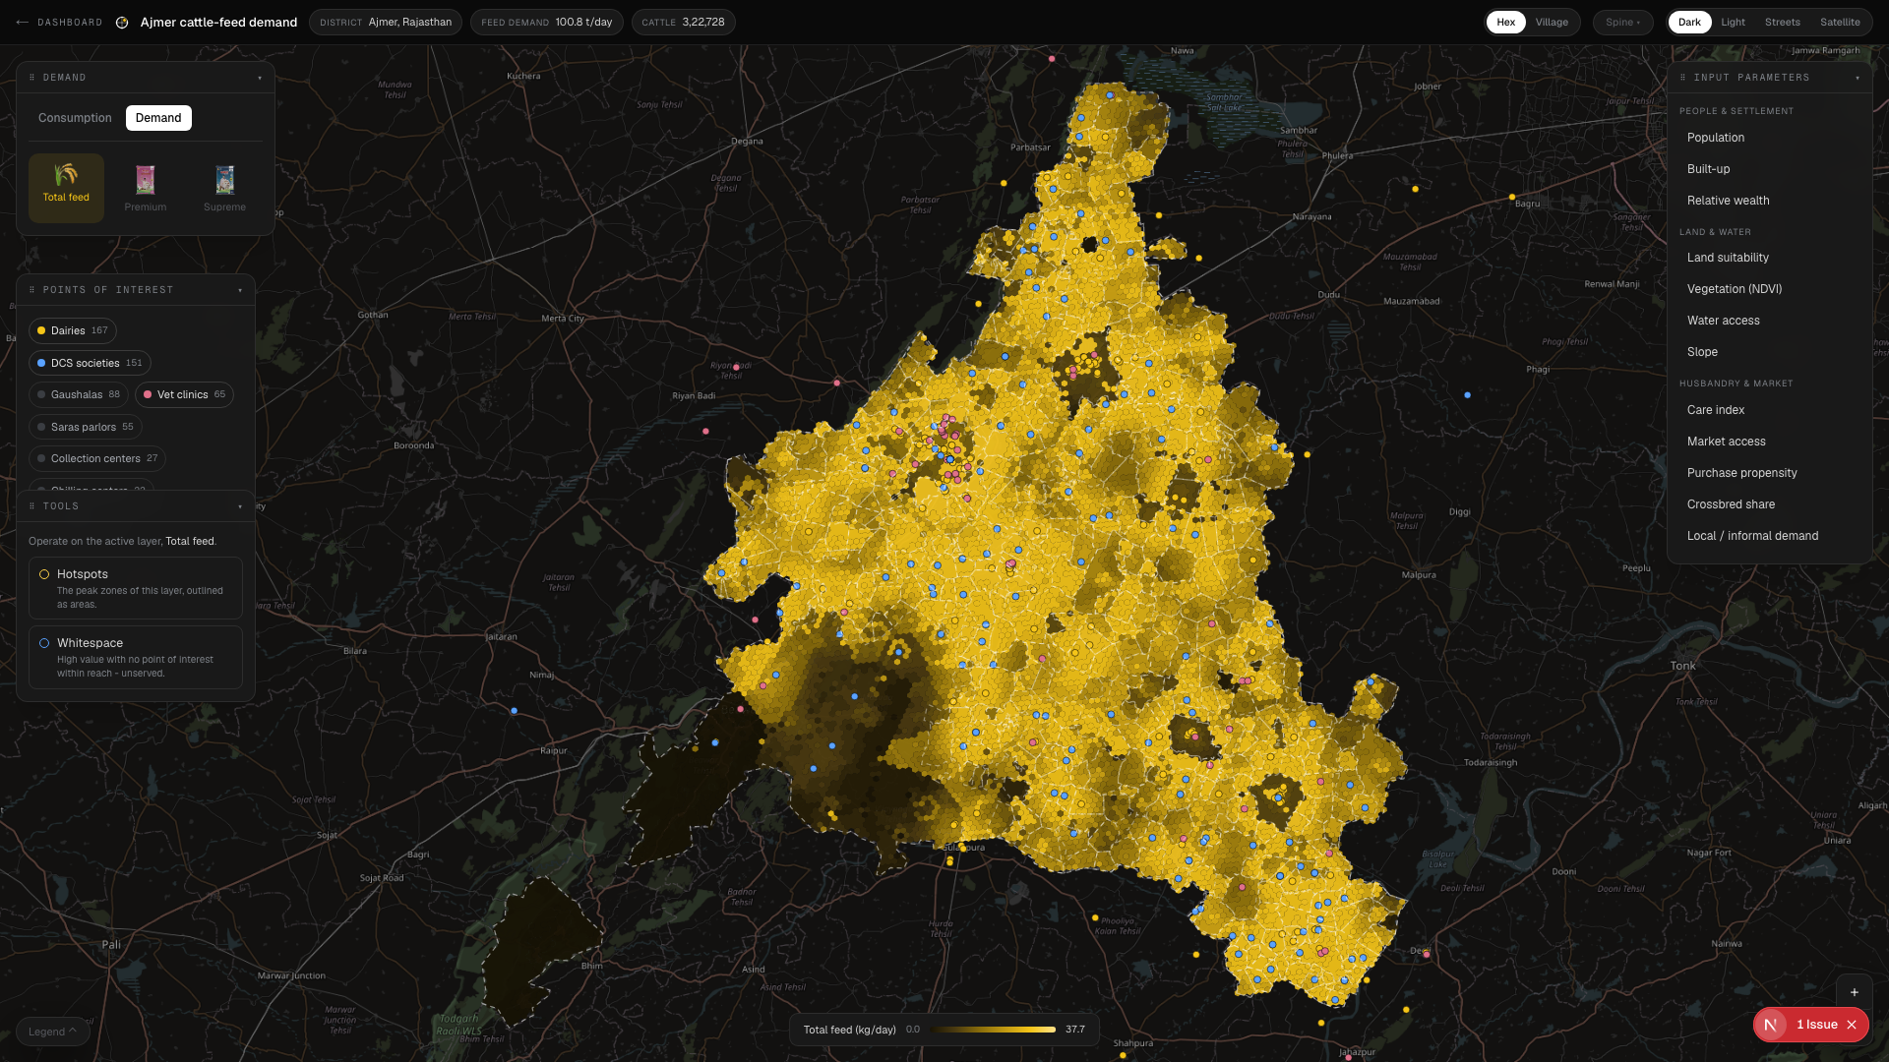Viewport: 1889px width, 1062px height.
Task: Open the Land suitability parameter
Action: pyautogui.click(x=1770, y=258)
